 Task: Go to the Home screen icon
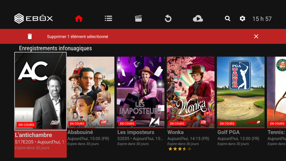coord(79,18)
